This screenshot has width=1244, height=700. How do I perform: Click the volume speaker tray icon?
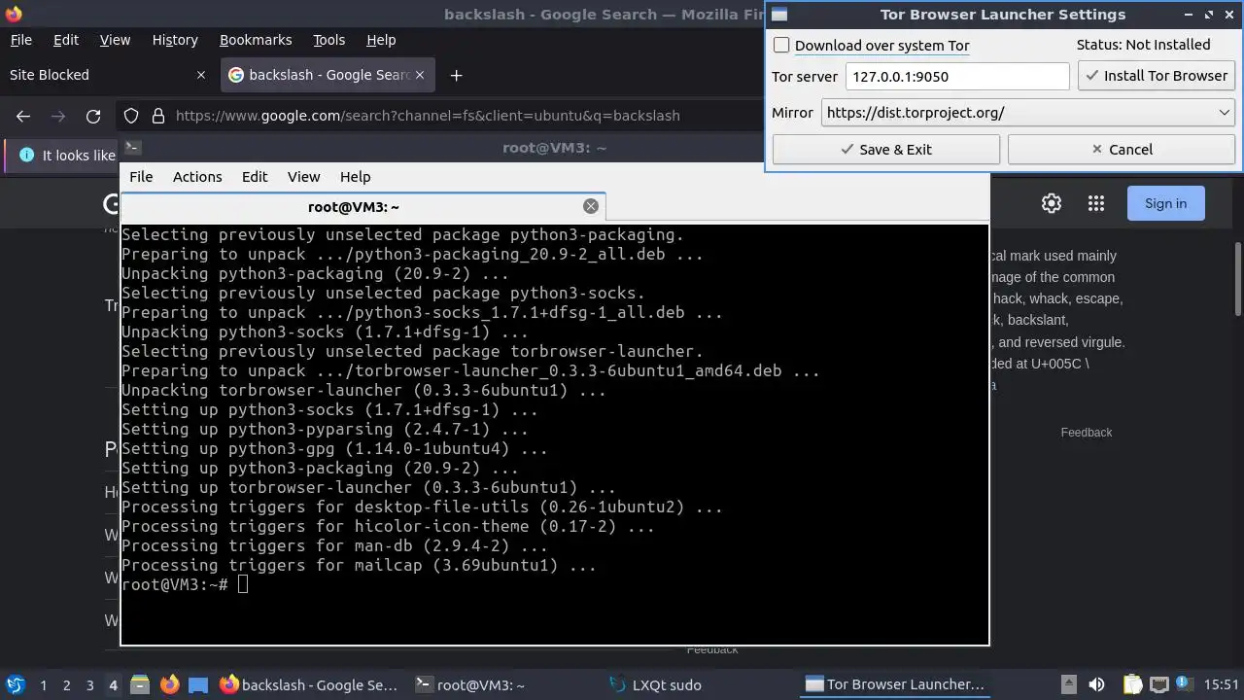[1096, 685]
